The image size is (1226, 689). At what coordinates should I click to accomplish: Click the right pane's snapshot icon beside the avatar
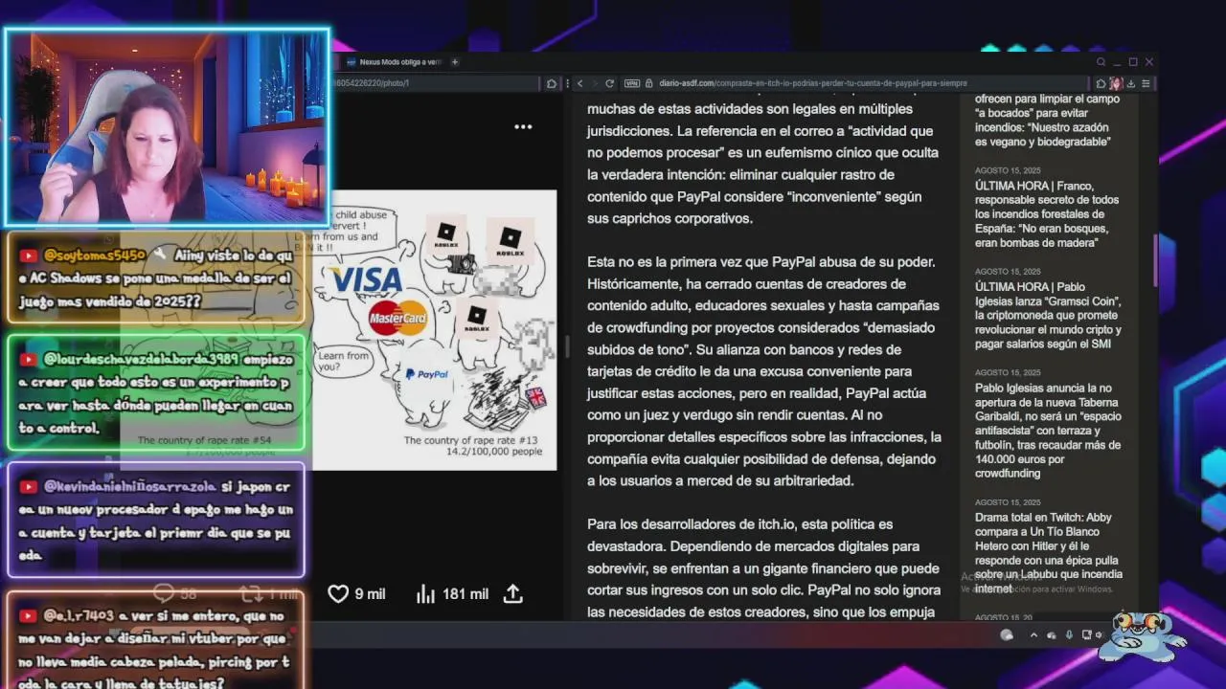pyautogui.click(x=1101, y=83)
